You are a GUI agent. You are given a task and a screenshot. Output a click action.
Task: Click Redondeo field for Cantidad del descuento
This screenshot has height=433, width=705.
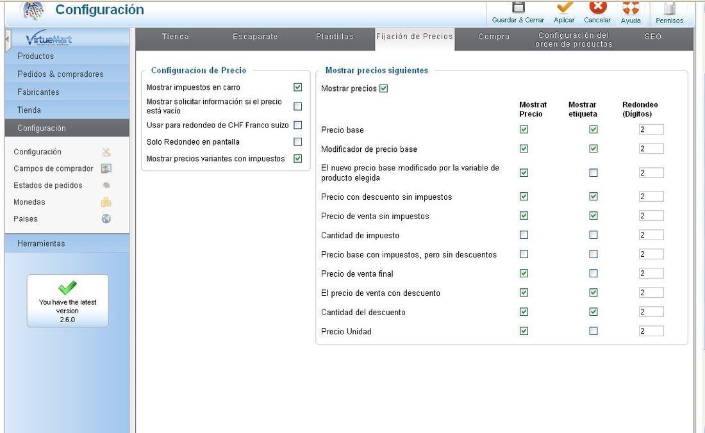click(x=651, y=312)
